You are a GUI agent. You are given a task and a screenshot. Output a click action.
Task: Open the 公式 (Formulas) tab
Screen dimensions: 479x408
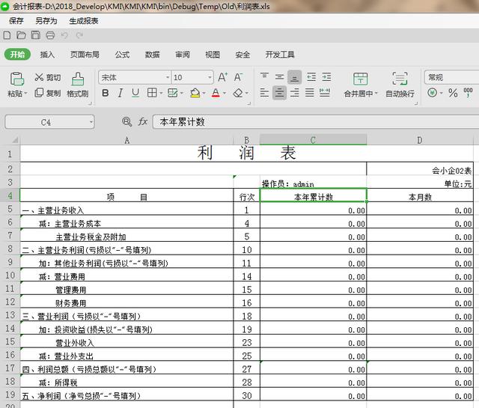pos(122,55)
